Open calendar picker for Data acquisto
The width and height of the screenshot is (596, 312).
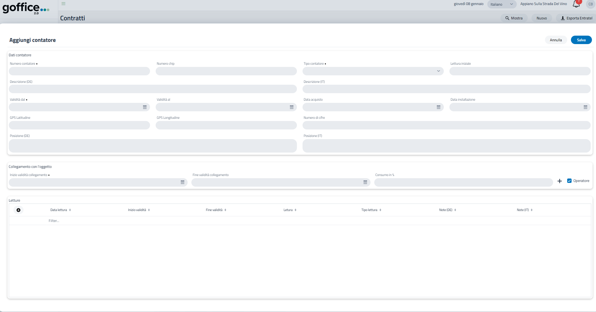pos(438,107)
